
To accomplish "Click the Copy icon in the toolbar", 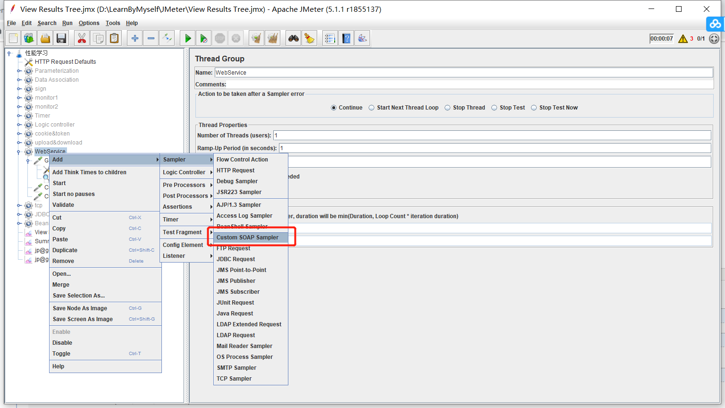I will point(98,38).
